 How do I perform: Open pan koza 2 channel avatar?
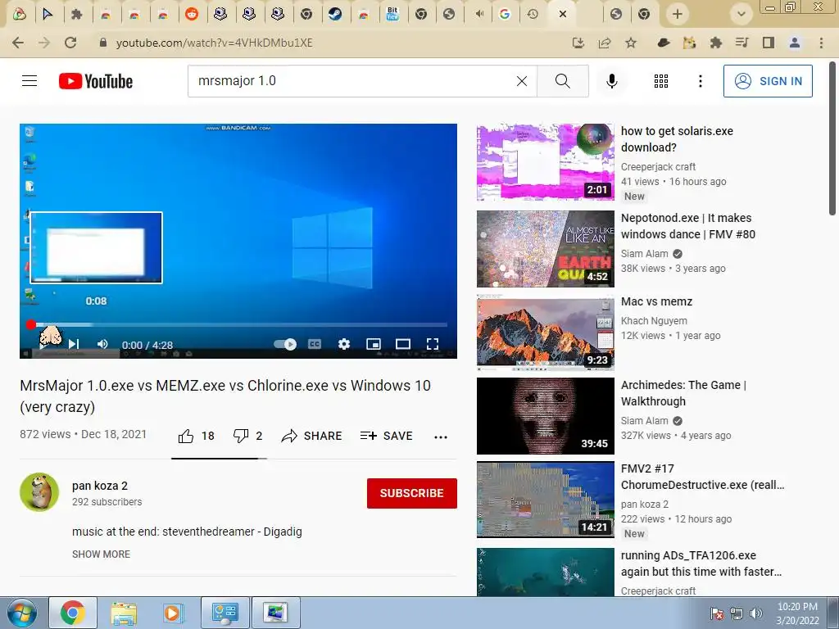[39, 492]
